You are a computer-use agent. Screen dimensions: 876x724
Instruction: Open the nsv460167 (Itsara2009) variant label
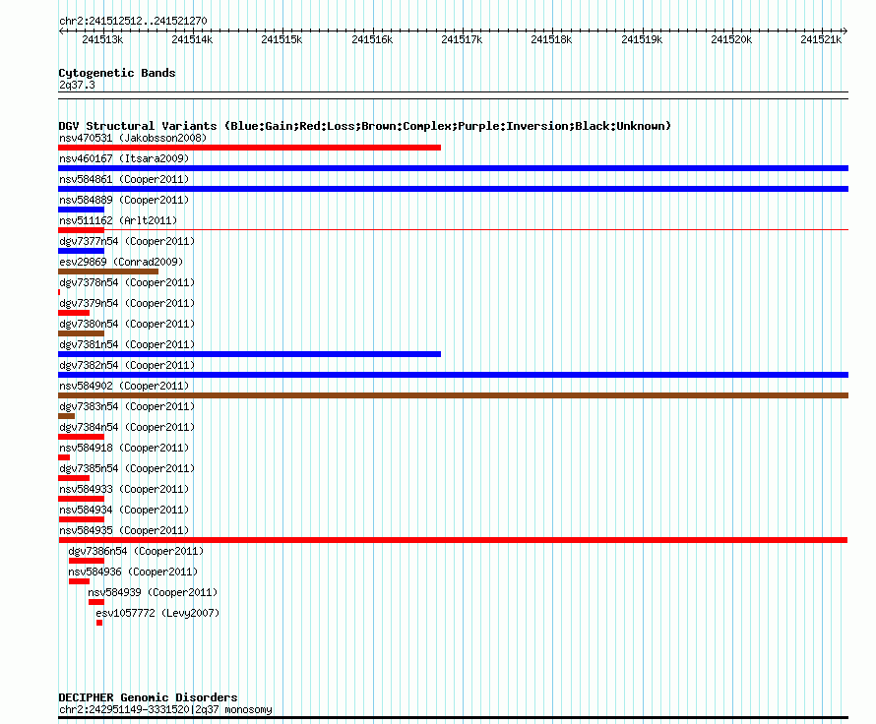coord(124,158)
